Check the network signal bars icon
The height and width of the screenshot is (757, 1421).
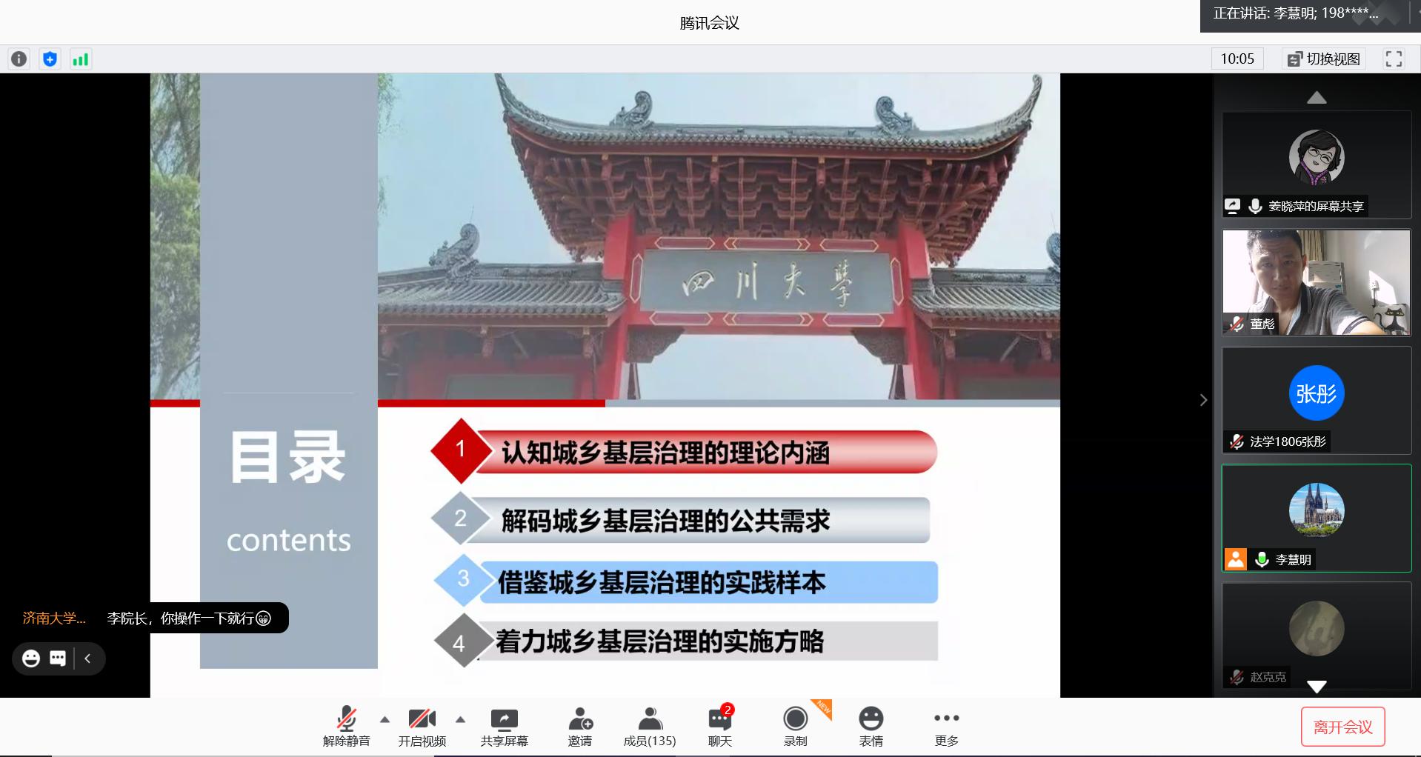pyautogui.click(x=80, y=59)
